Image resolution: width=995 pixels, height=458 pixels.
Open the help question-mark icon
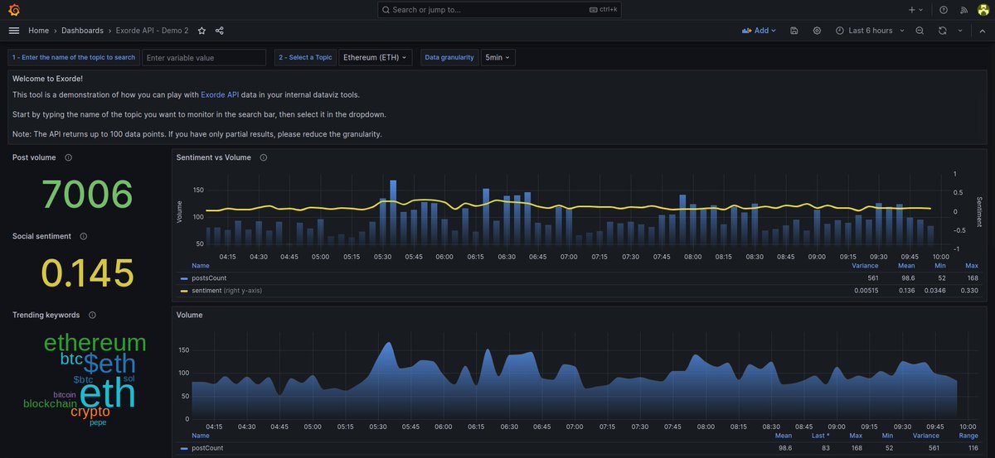pyautogui.click(x=944, y=10)
